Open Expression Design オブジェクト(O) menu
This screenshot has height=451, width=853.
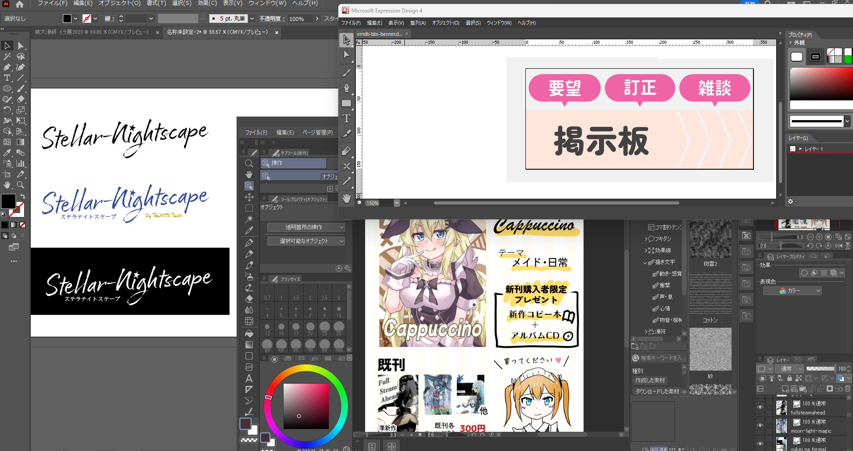445,23
